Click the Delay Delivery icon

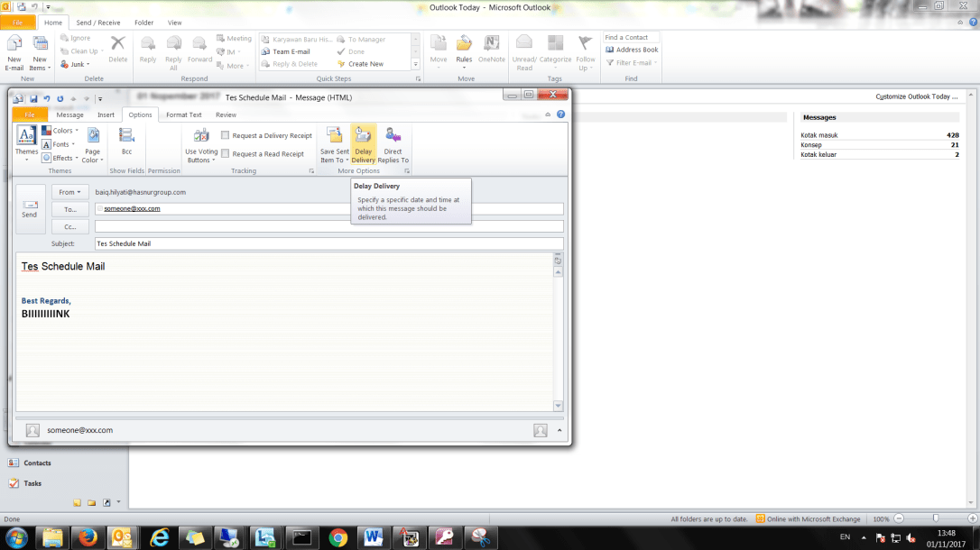pyautogui.click(x=363, y=136)
